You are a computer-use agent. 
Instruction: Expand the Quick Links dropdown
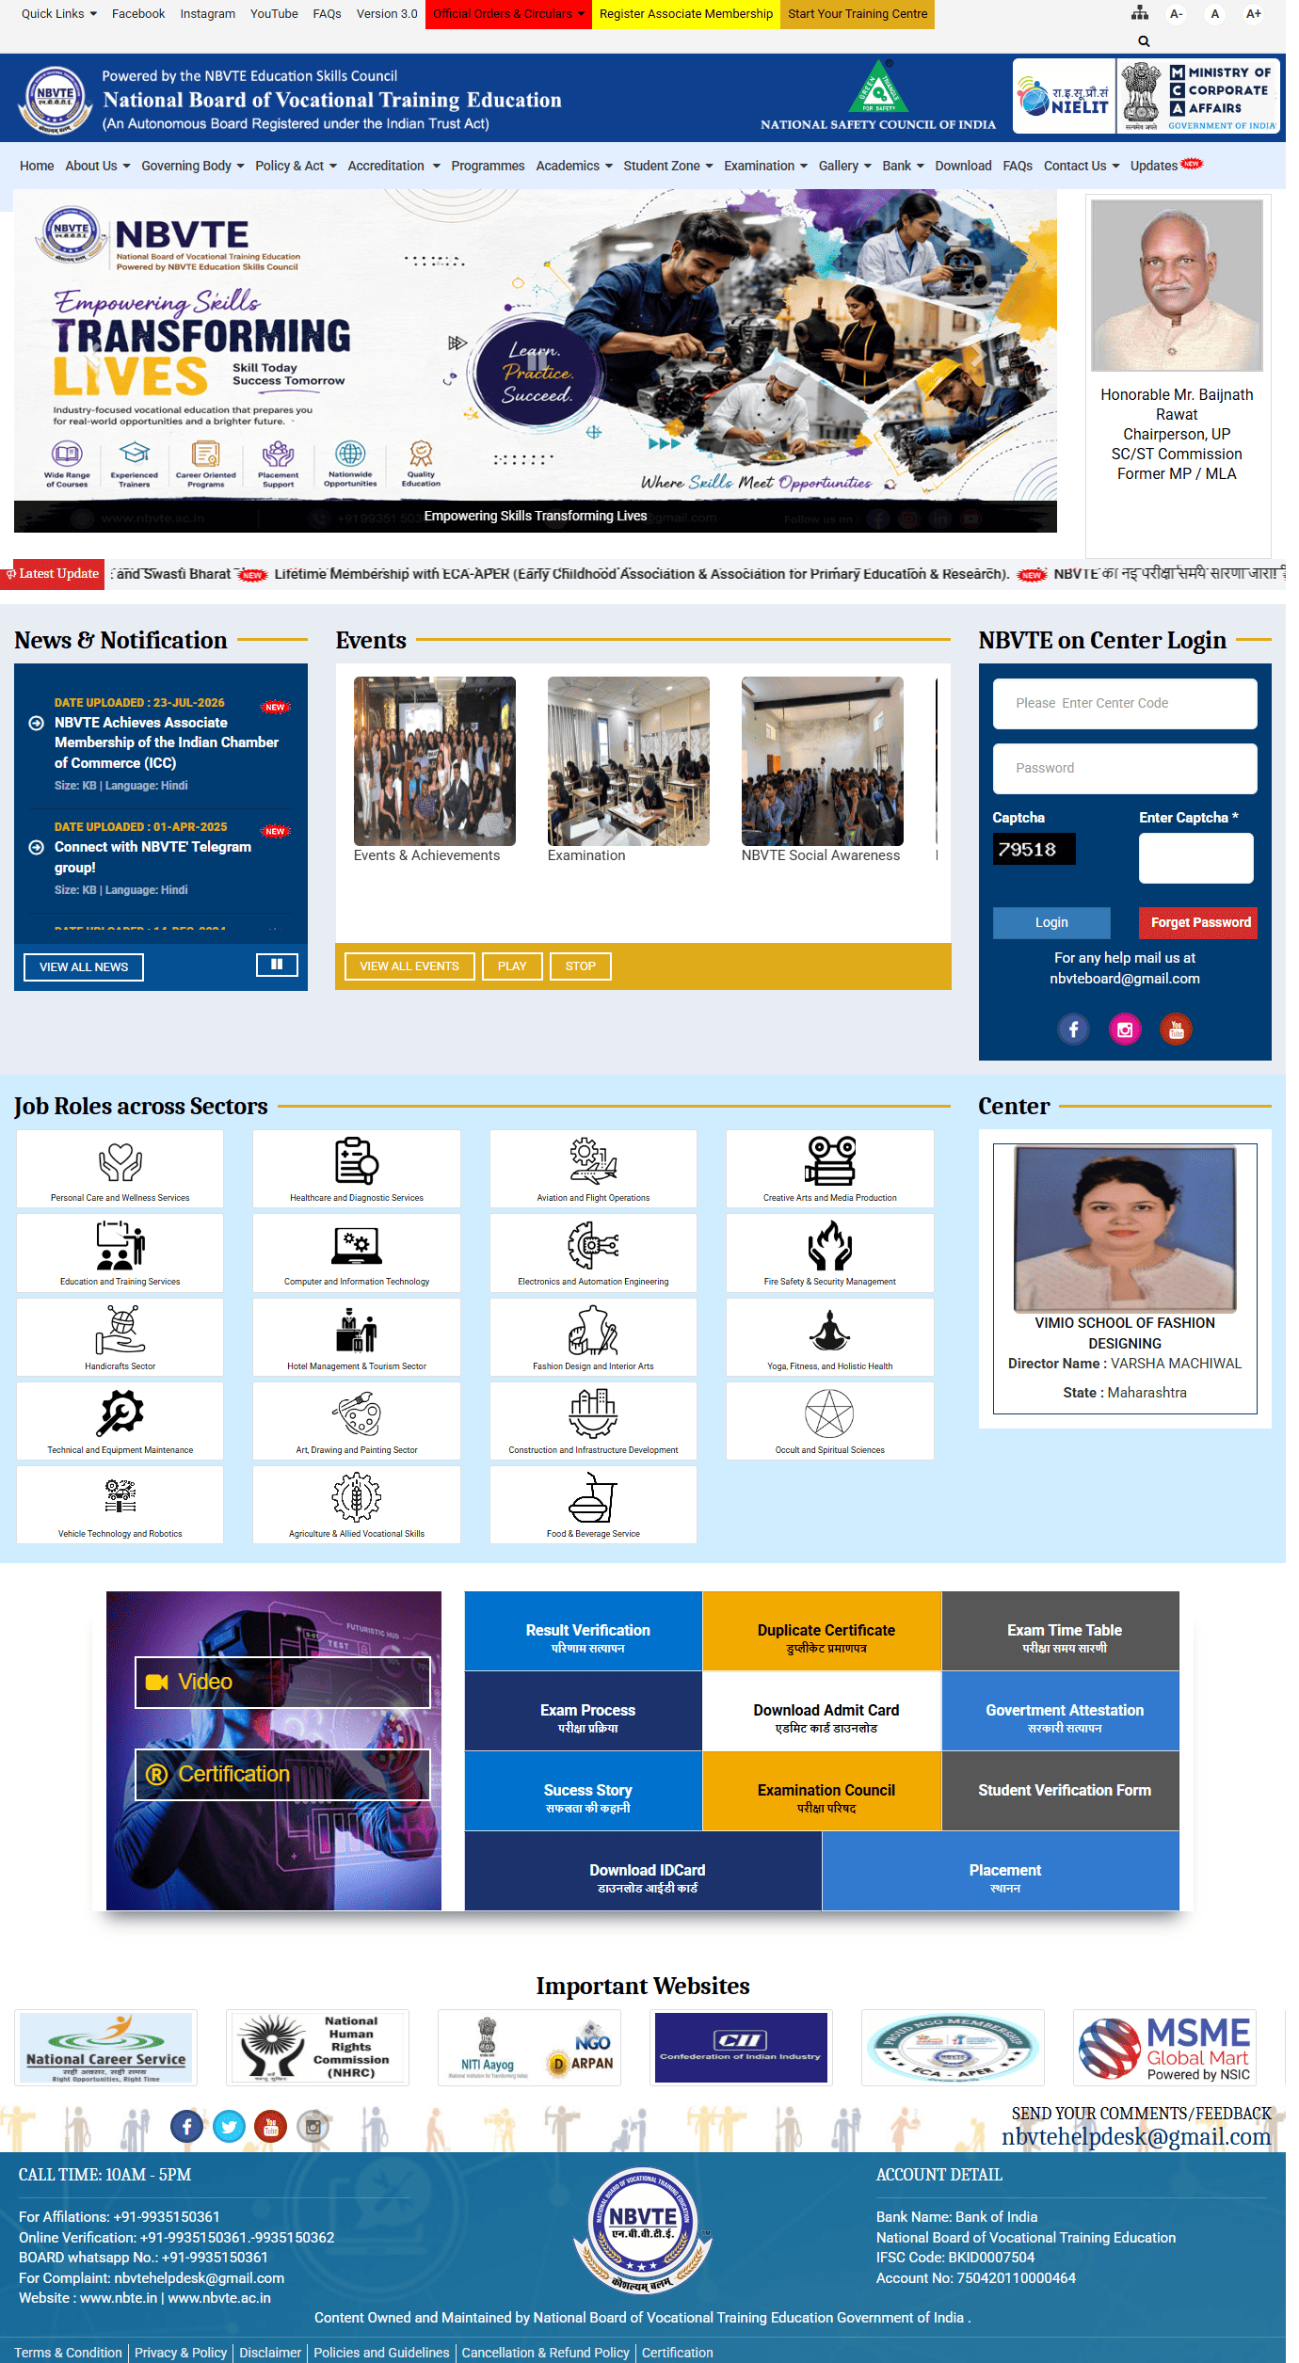(x=59, y=14)
